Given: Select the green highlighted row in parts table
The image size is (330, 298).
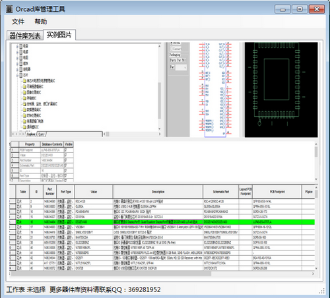Looking at the screenshot, I should pyautogui.click(x=162, y=222).
